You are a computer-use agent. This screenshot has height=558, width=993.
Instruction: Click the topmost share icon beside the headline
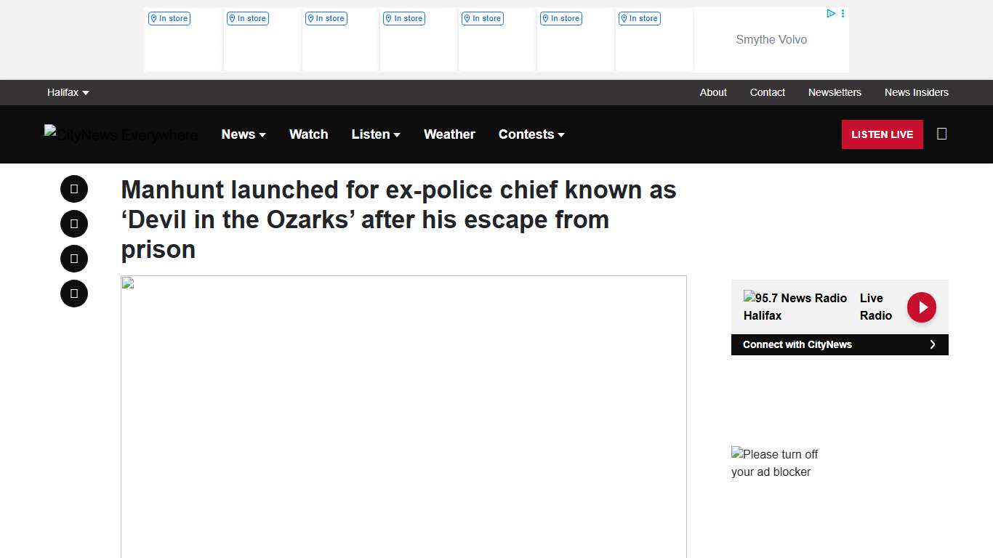coord(74,189)
